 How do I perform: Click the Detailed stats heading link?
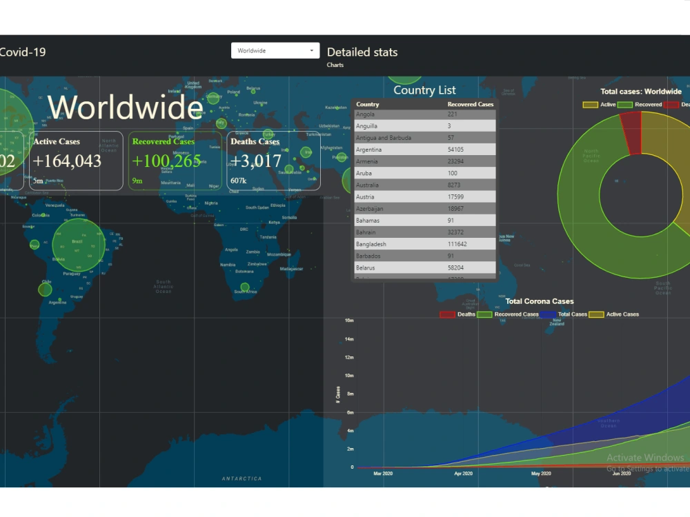pos(362,52)
